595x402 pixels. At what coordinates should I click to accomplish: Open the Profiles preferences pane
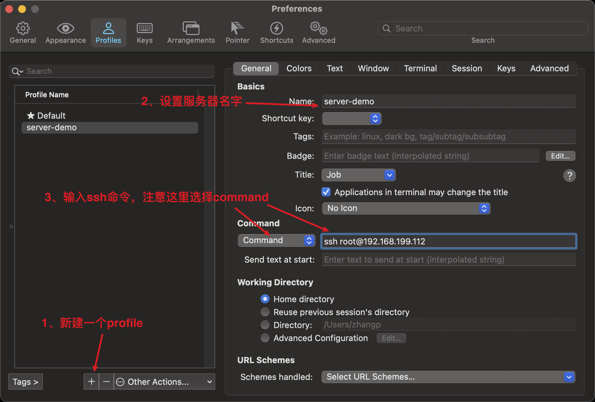coord(108,32)
